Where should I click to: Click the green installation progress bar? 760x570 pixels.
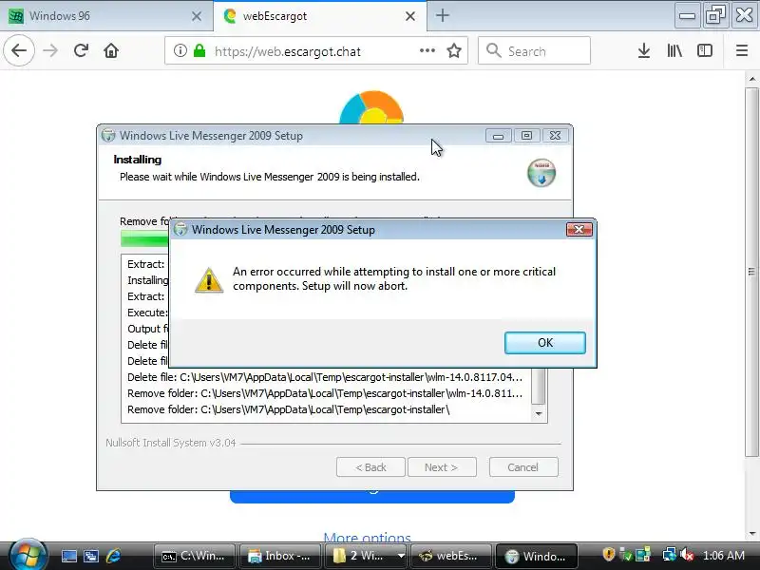[x=144, y=238]
